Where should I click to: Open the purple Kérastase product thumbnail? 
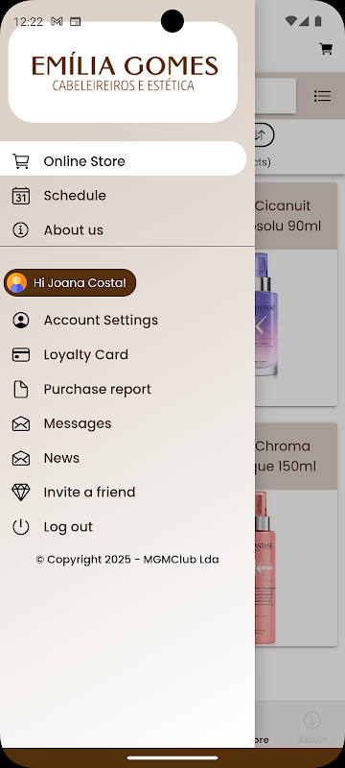pos(266,315)
